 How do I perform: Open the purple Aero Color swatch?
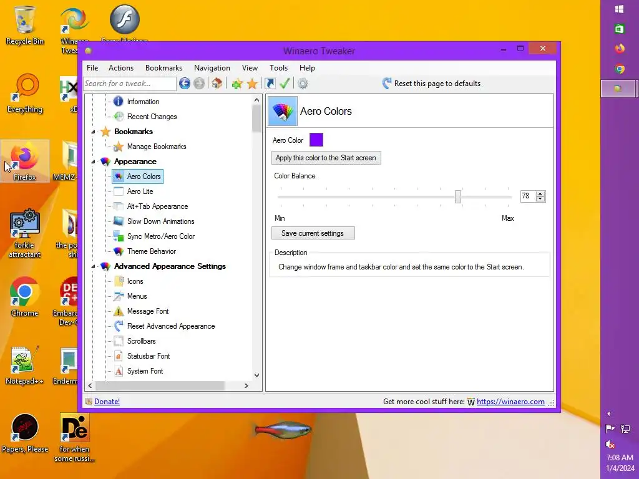(316, 140)
